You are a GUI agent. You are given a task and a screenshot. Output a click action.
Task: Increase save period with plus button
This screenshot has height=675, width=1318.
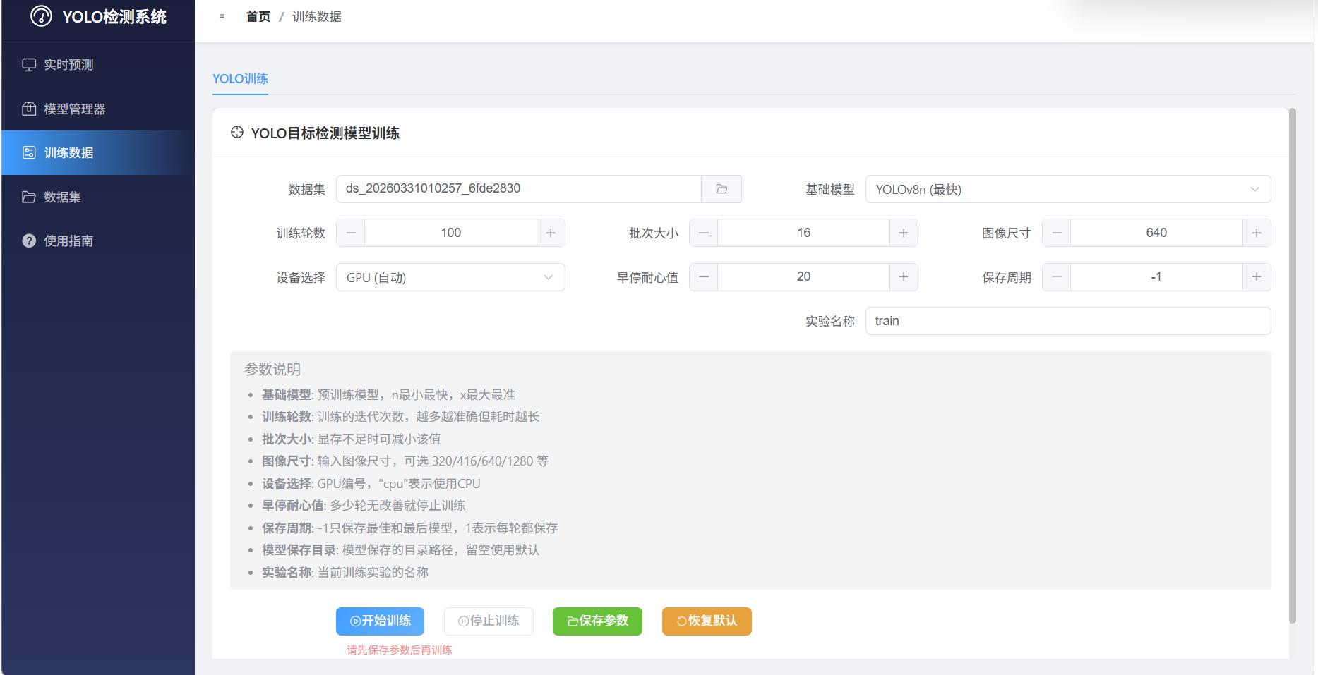coord(1256,277)
